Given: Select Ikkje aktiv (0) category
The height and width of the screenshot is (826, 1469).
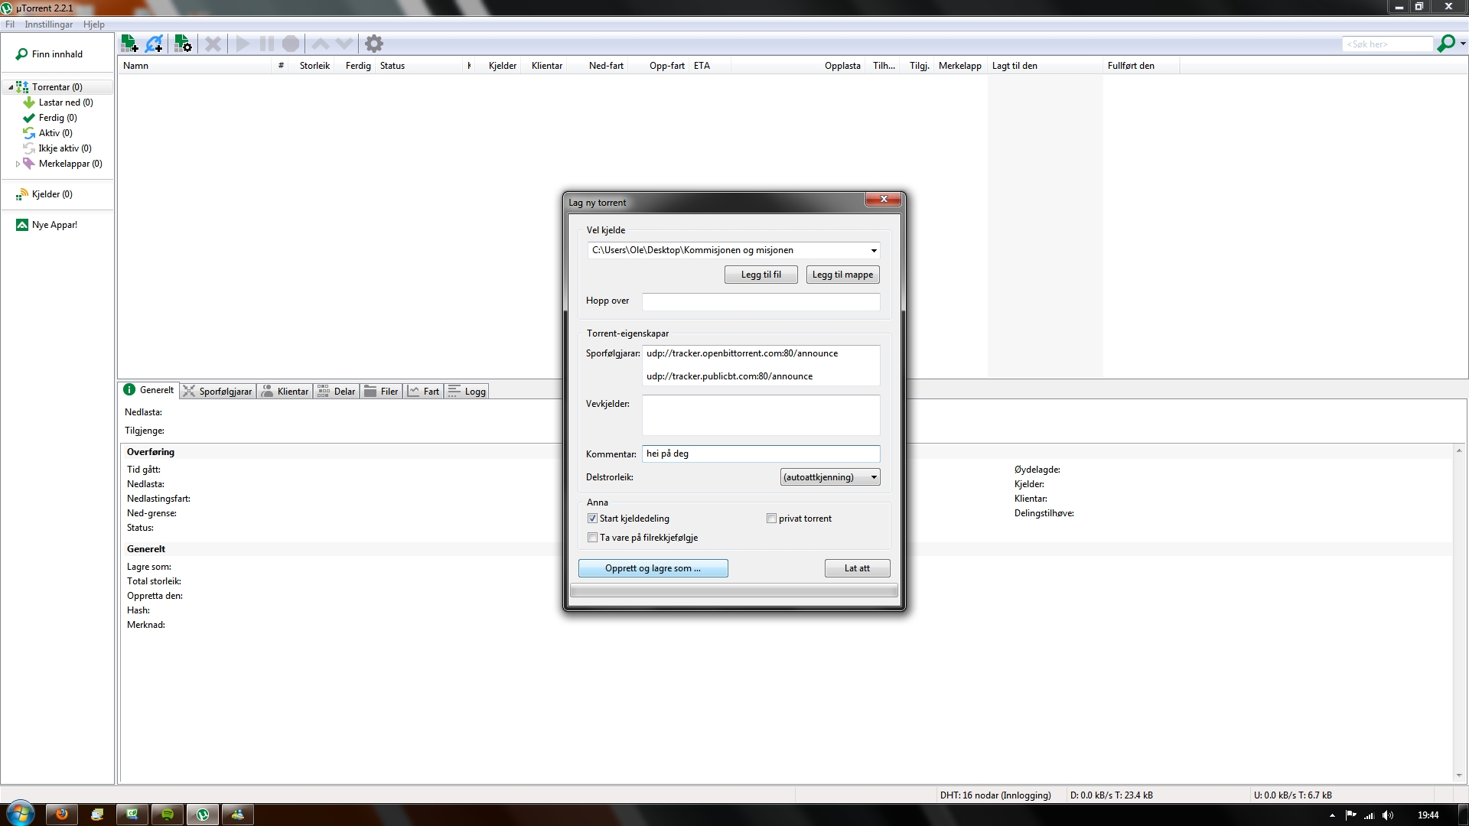Looking at the screenshot, I should [x=57, y=148].
